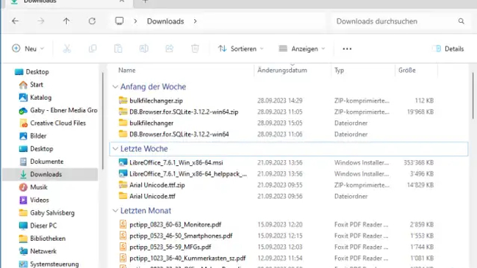Click the file list vertical scrollbar

(473, 95)
